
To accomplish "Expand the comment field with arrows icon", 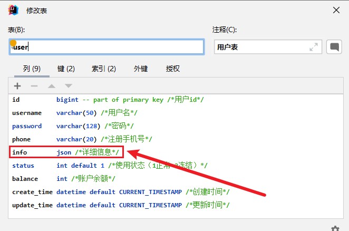I will coord(314,47).
